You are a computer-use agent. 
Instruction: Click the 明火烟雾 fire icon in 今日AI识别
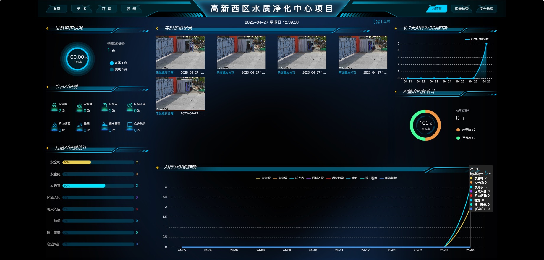coord(54,125)
